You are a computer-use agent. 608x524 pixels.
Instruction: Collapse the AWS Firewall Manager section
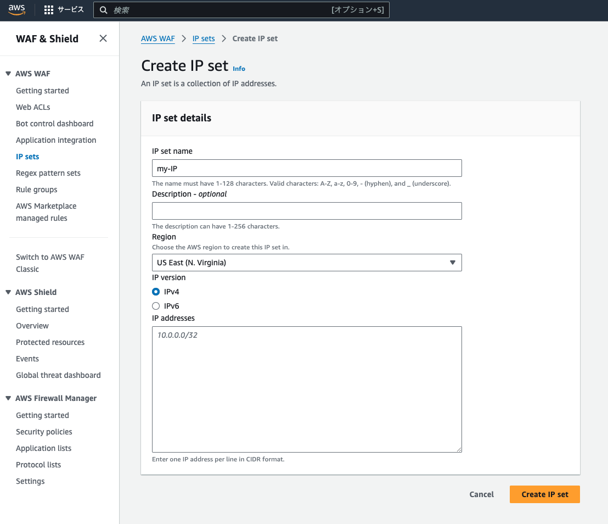(x=8, y=398)
